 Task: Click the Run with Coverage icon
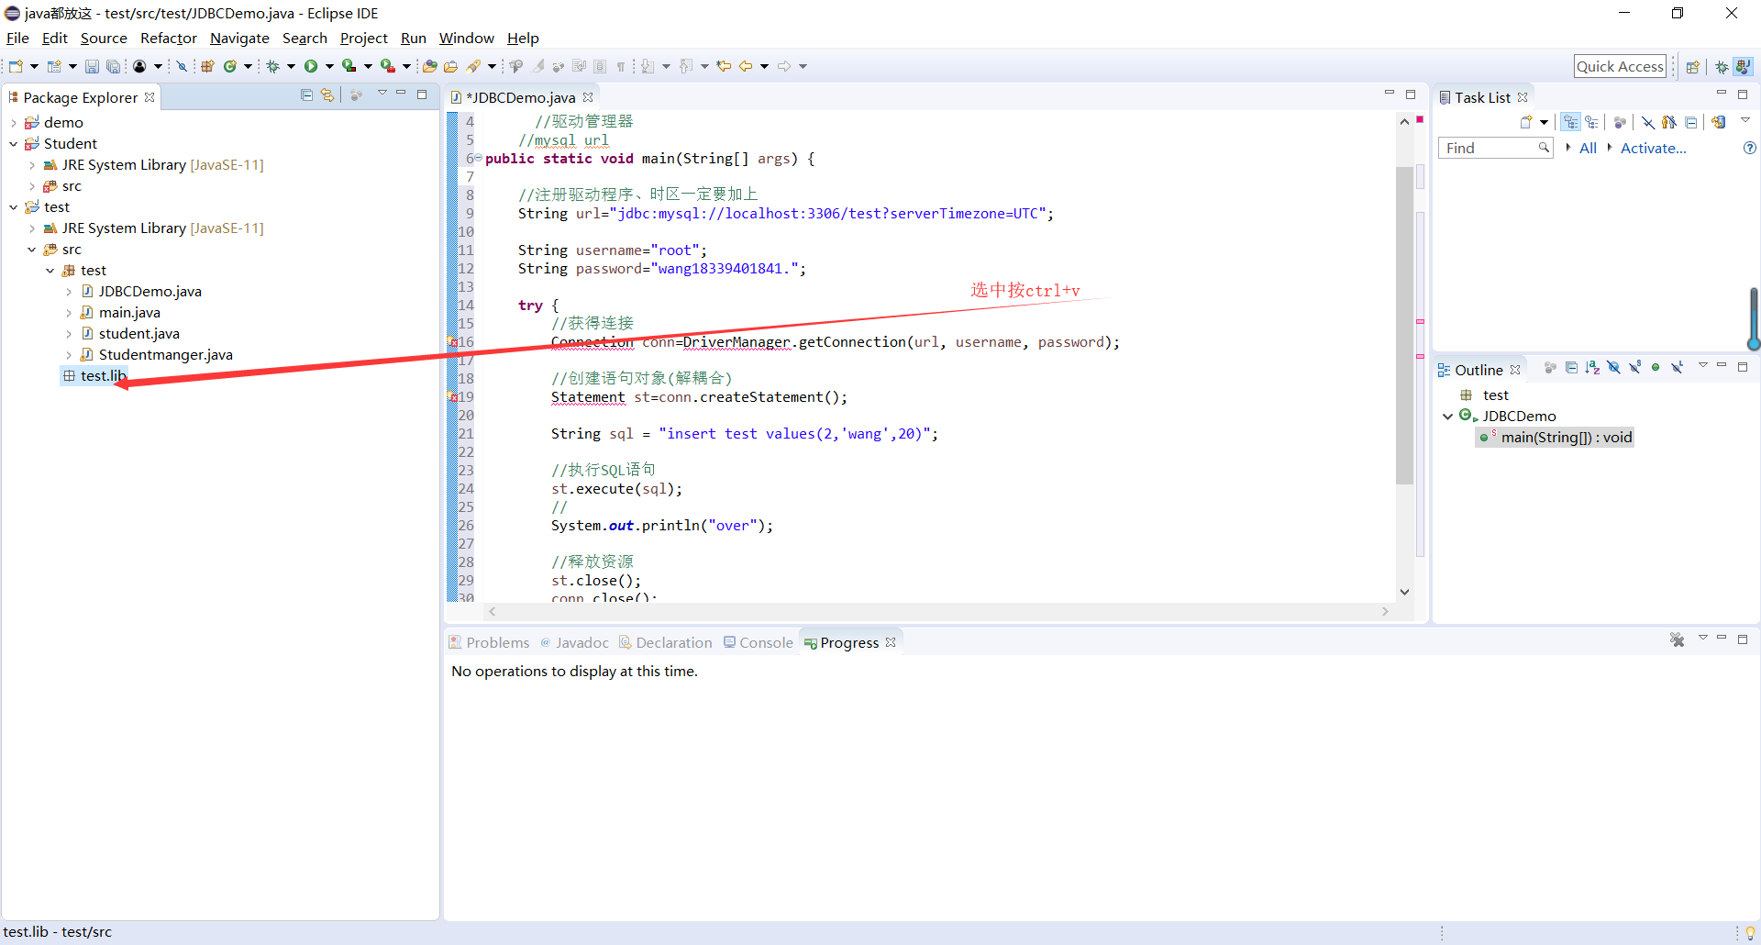click(349, 66)
